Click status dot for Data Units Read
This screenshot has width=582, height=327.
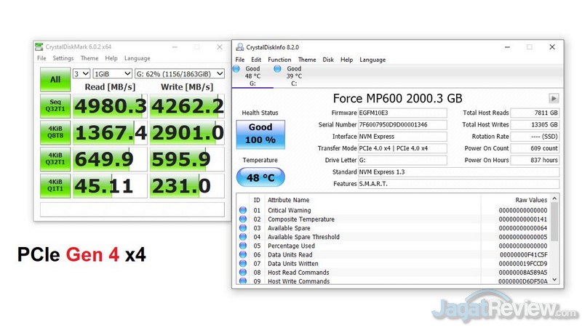tap(243, 255)
